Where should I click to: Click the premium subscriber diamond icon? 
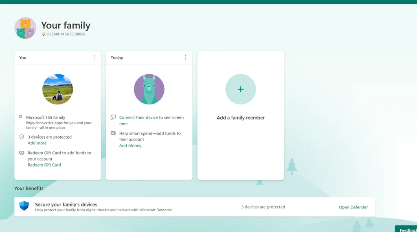[44, 34]
